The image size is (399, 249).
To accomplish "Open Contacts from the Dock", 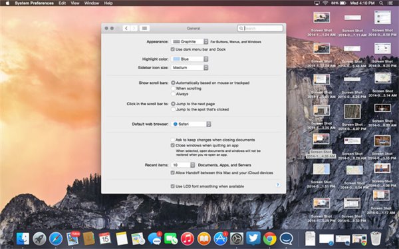I will pos(89,239).
